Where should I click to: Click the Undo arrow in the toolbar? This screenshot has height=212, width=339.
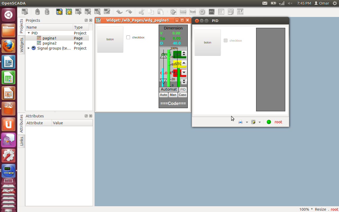[119, 12]
